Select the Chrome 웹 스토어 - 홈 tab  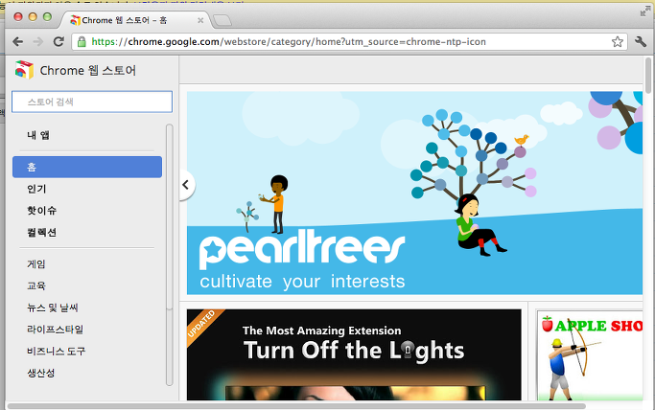(x=136, y=20)
